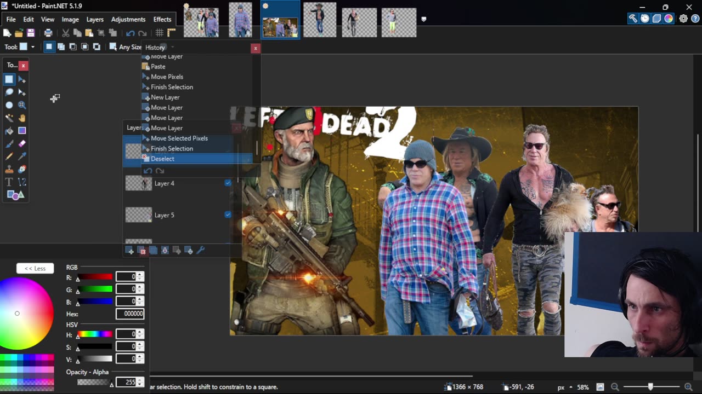The width and height of the screenshot is (702, 394).
Task: Select the Clone Stamp tool
Action: [x=9, y=169]
